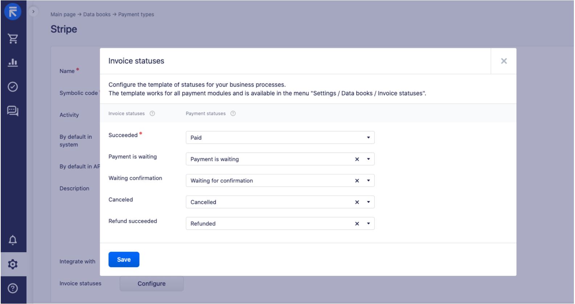The height and width of the screenshot is (304, 575).
Task: Click the 'Canceled' row label
Action: (x=121, y=200)
